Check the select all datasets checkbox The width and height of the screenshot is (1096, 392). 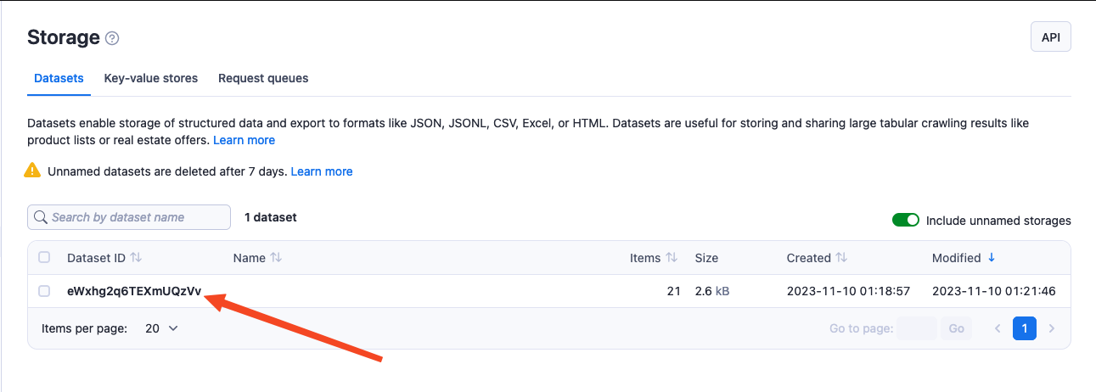[x=45, y=258]
